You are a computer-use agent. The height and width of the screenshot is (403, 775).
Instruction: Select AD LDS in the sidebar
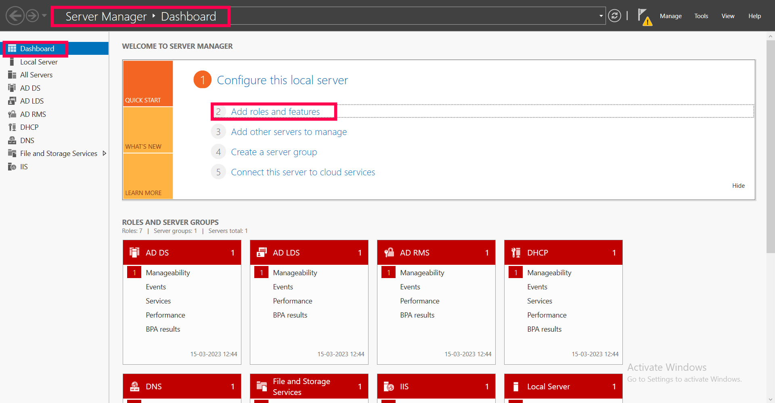31,101
